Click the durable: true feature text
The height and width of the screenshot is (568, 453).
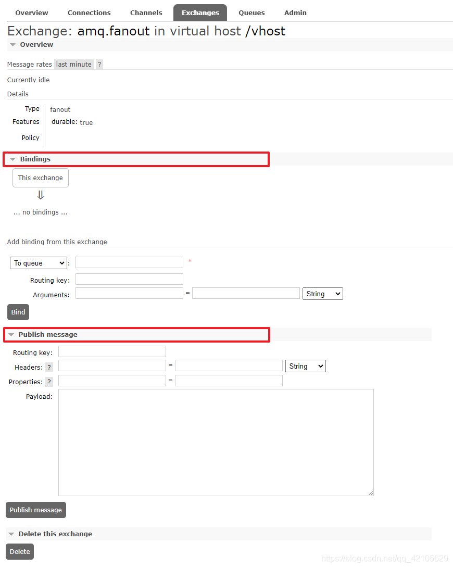(x=72, y=122)
